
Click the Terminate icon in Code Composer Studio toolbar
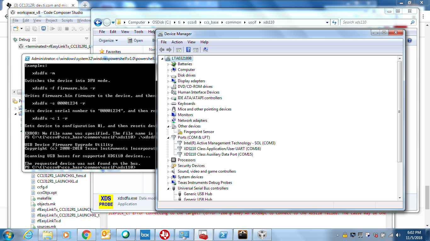point(67,29)
